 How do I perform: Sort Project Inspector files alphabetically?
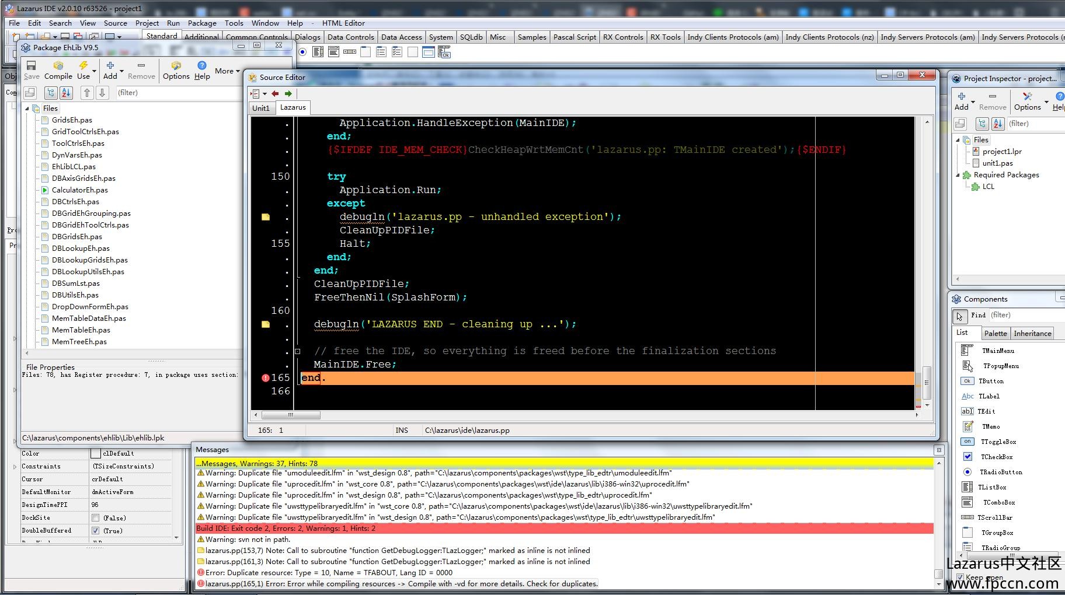(998, 124)
